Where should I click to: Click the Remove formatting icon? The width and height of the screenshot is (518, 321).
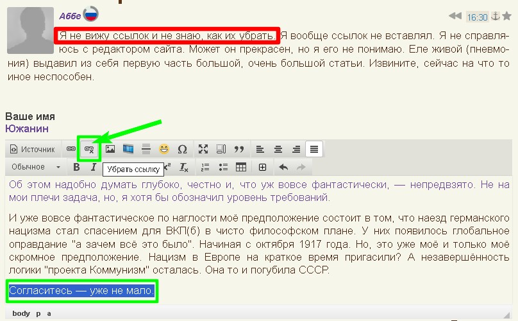(184, 167)
